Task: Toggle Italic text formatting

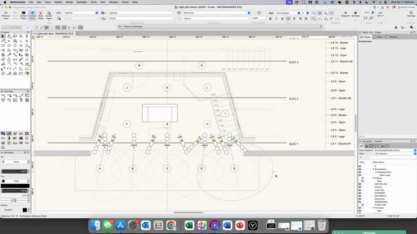Action: [276, 19]
